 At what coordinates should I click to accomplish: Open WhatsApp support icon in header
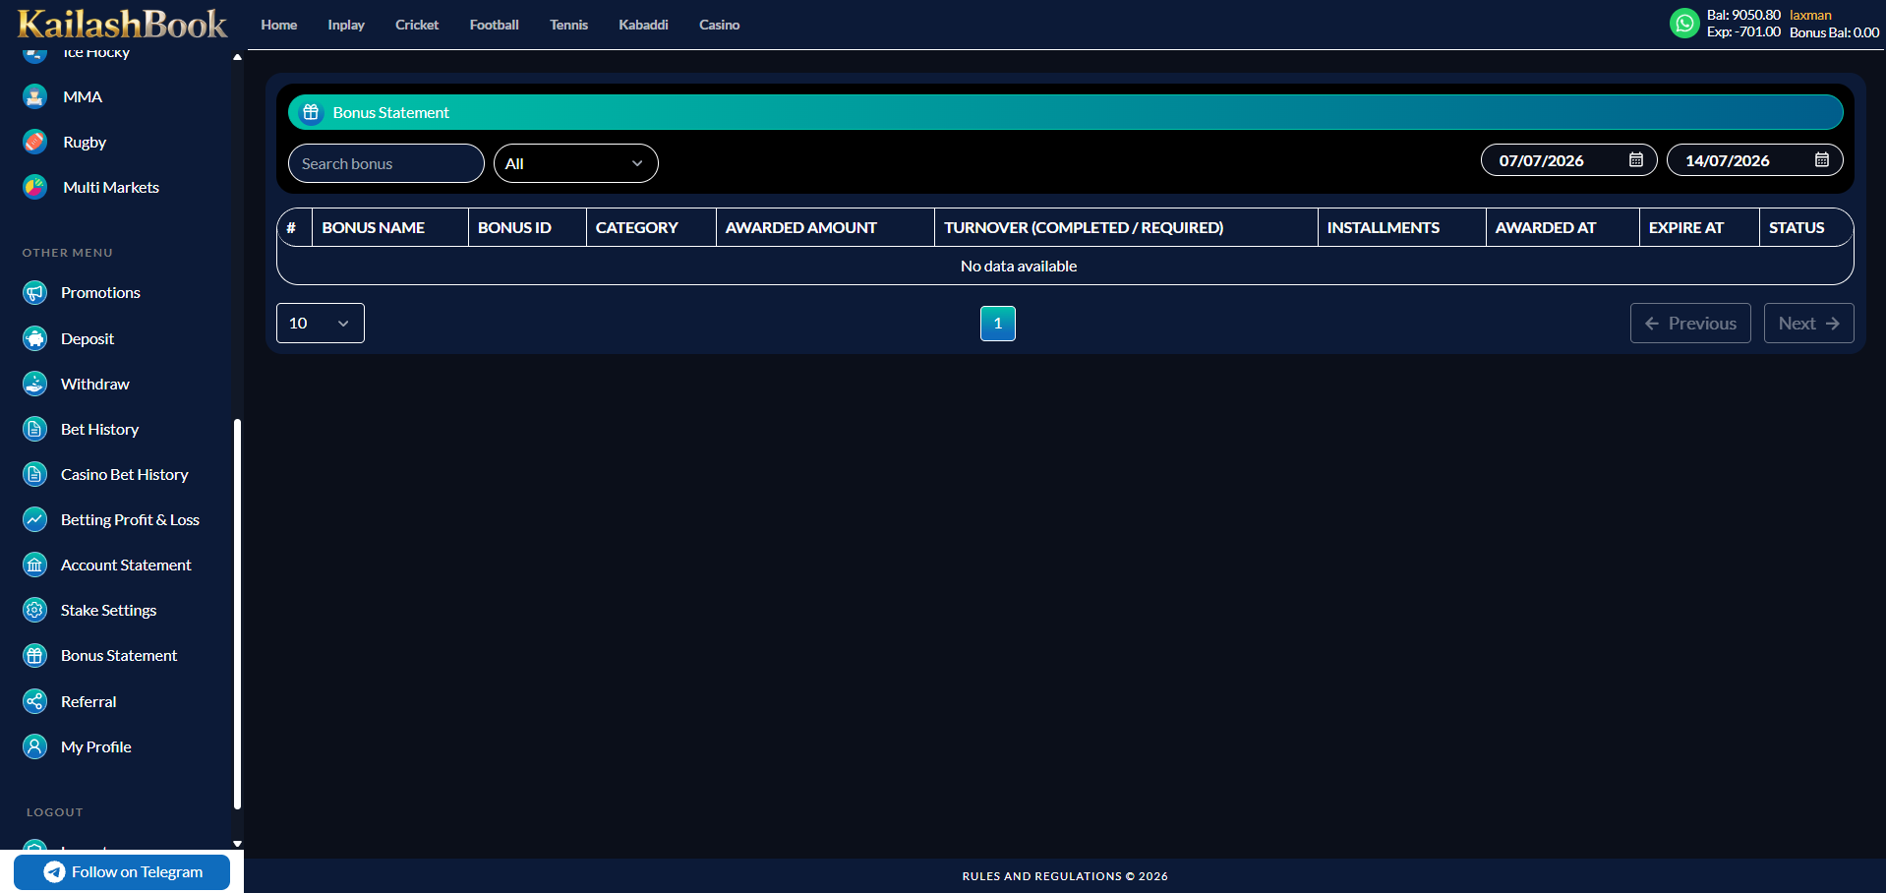tap(1684, 23)
